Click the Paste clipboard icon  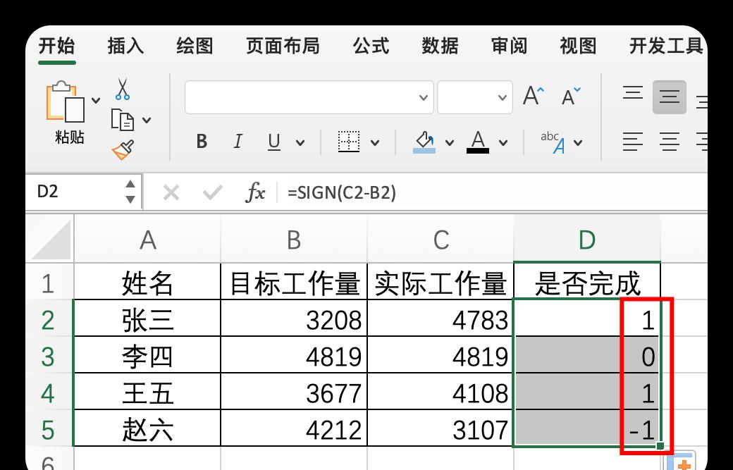66,101
